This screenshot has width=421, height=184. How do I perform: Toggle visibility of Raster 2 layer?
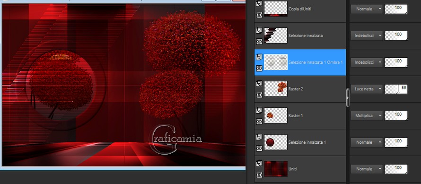[259, 95]
